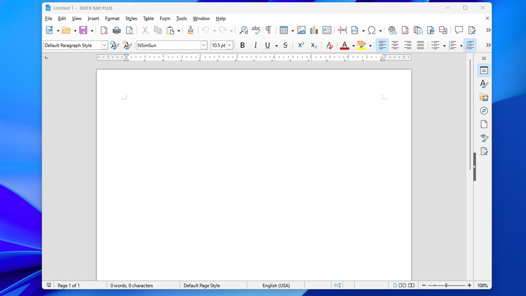The image size is (526, 296).
Task: Insert page break icon
Action: coord(342,30)
